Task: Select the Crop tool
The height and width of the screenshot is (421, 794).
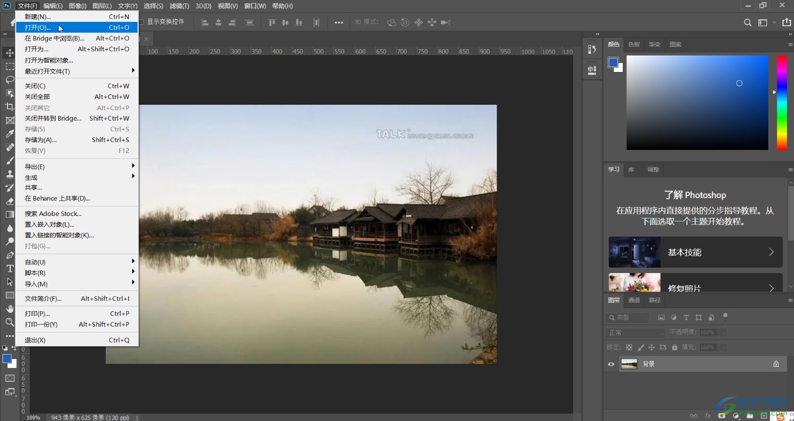Action: click(9, 106)
